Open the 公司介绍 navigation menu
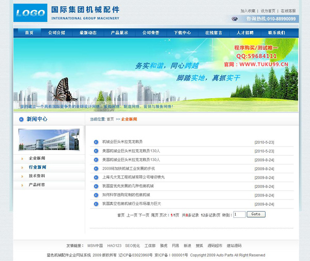Image resolution: width=310 pixels, height=261 pixels. 57,33
